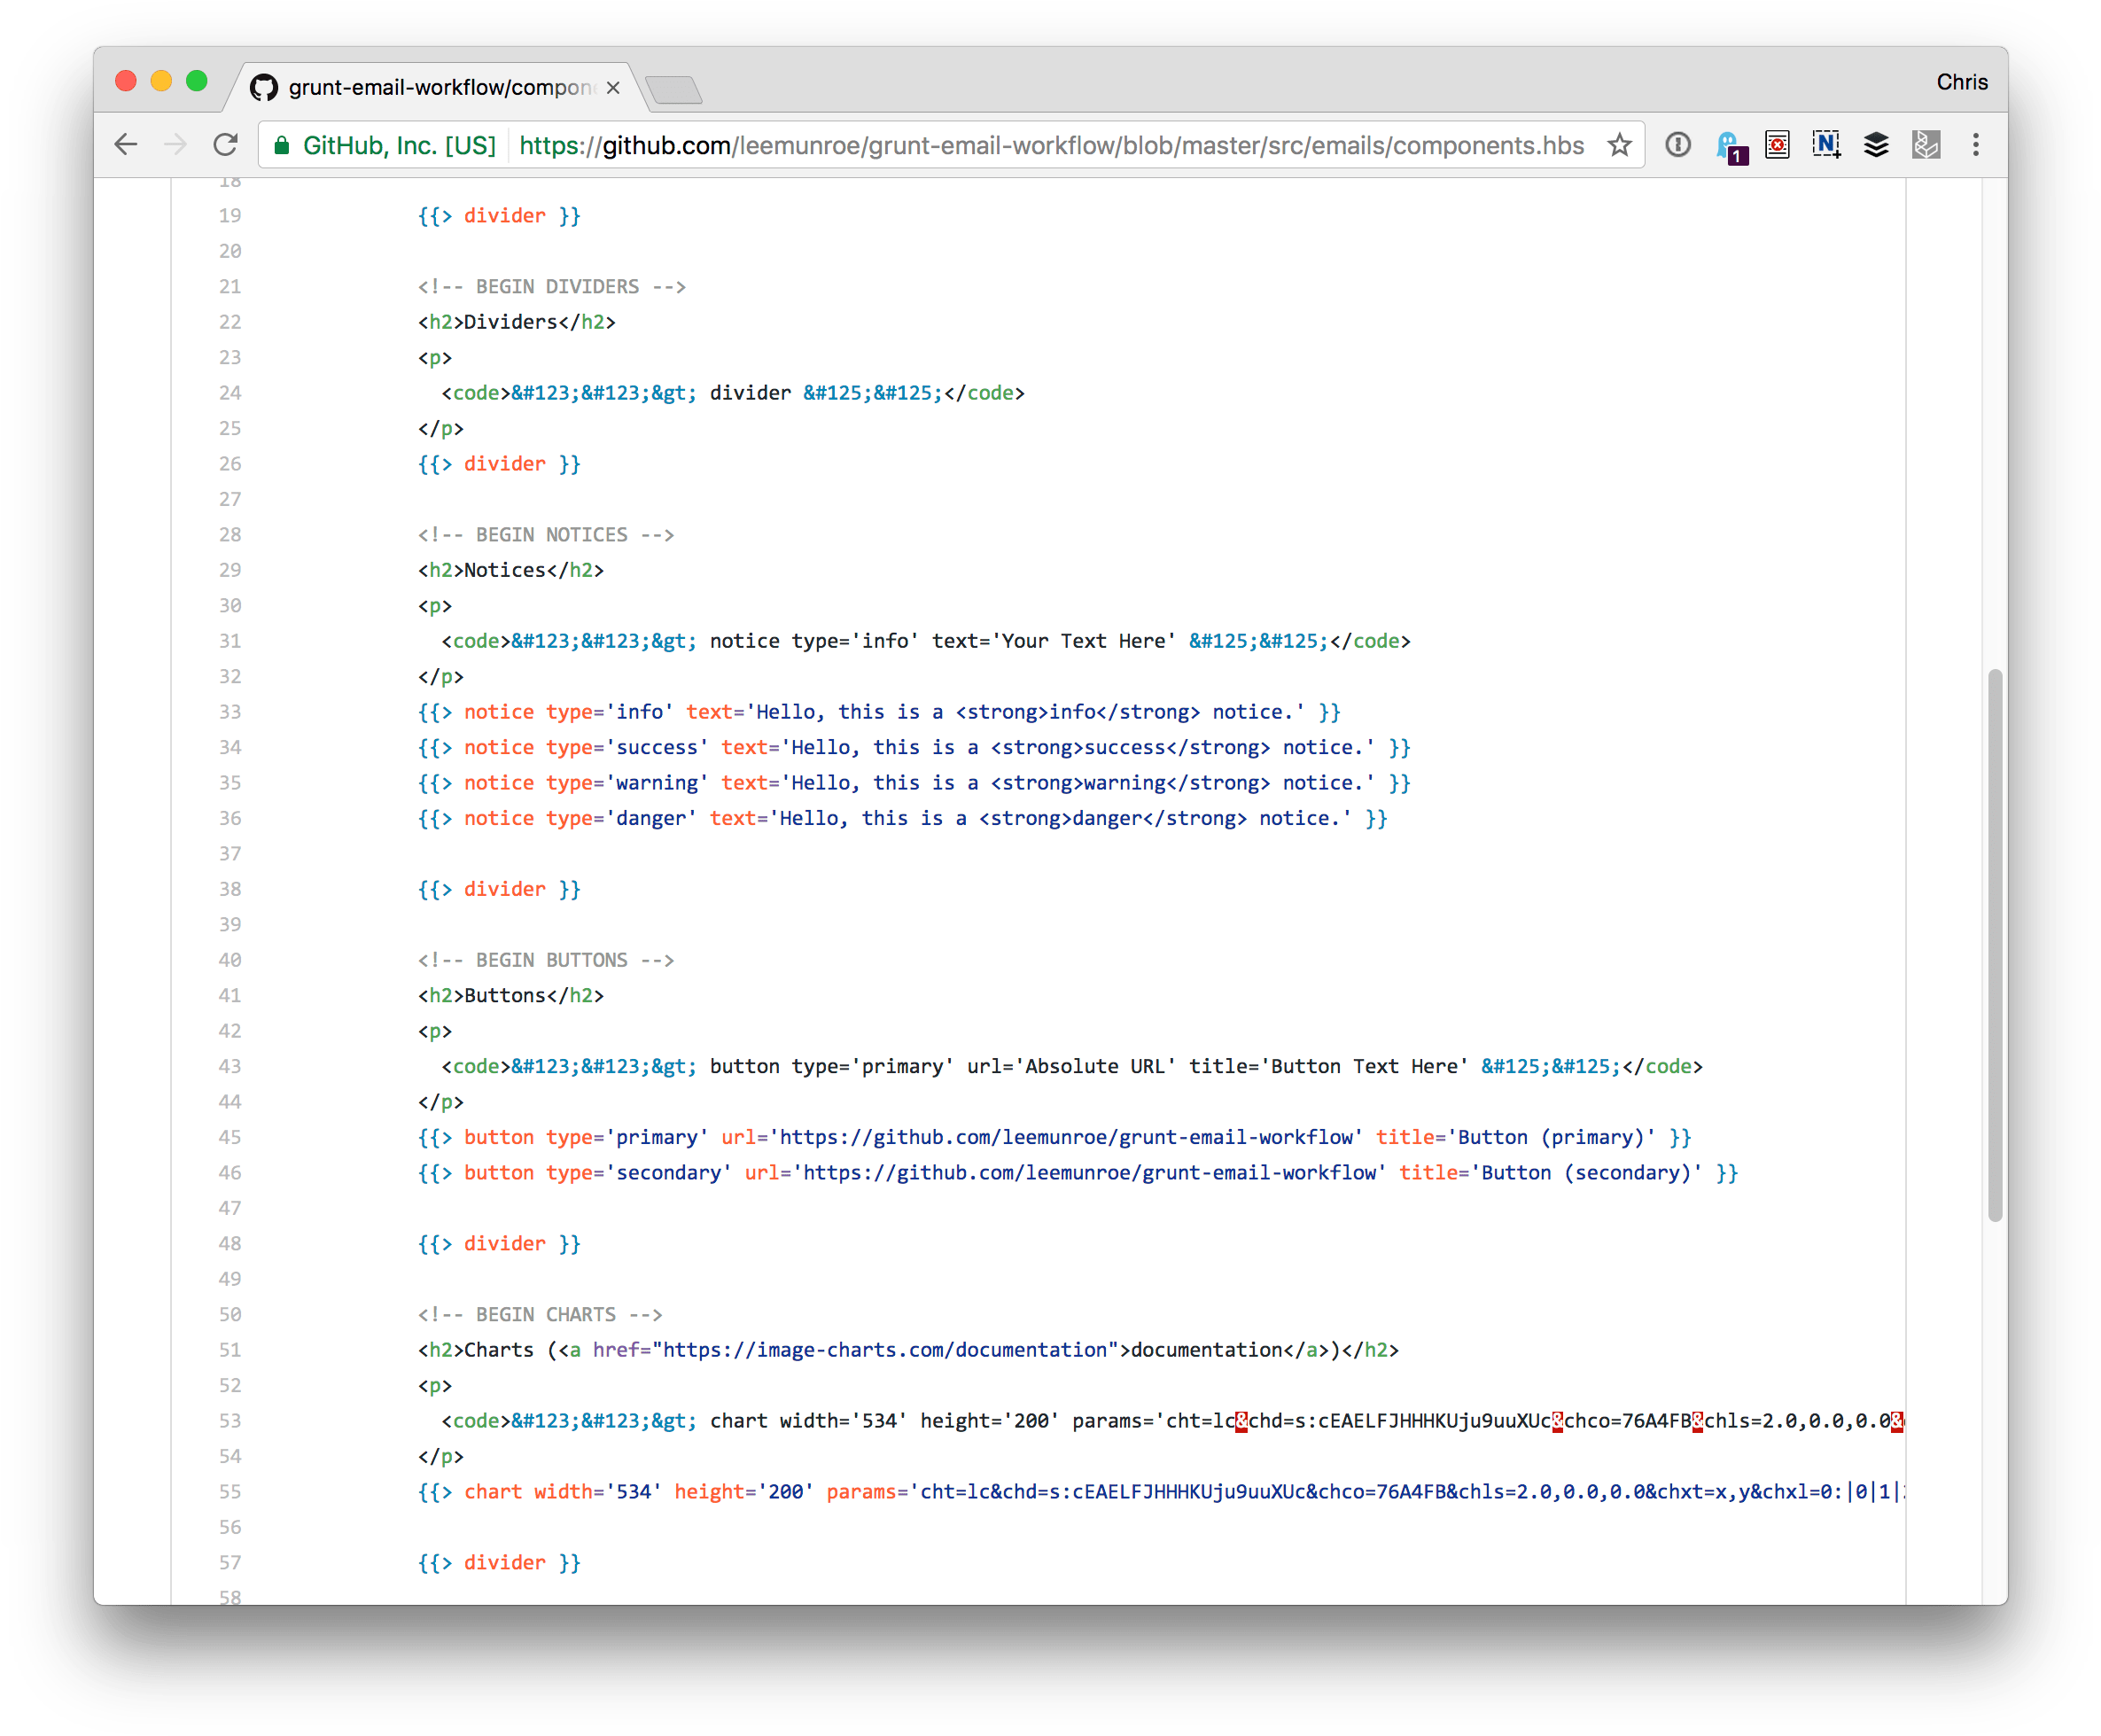2101x1736 pixels.
Task: Click the Chris profile button
Action: (1961, 82)
